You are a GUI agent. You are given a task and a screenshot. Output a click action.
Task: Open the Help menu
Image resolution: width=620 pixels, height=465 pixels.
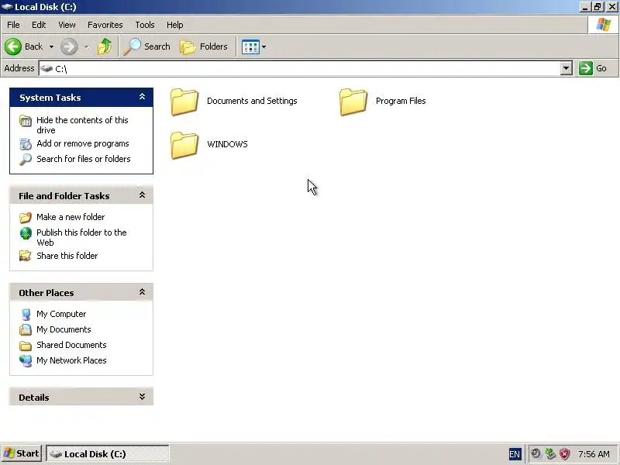click(175, 25)
